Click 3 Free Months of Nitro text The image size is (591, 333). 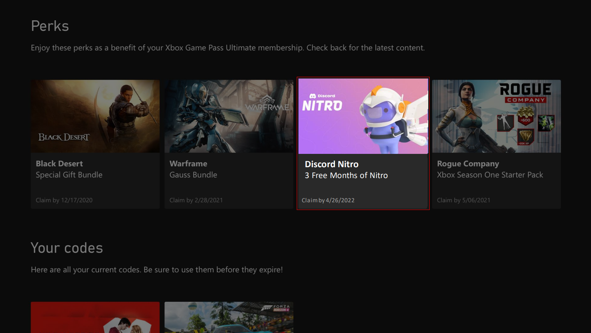coord(346,176)
